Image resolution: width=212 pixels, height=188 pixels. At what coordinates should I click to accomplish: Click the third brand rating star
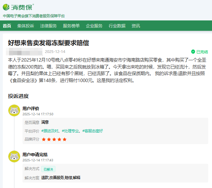click(x=54, y=139)
